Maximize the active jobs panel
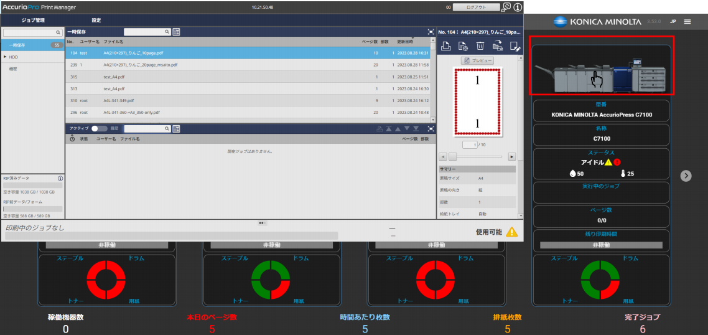Image resolution: width=708 pixels, height=335 pixels. pyautogui.click(x=431, y=129)
